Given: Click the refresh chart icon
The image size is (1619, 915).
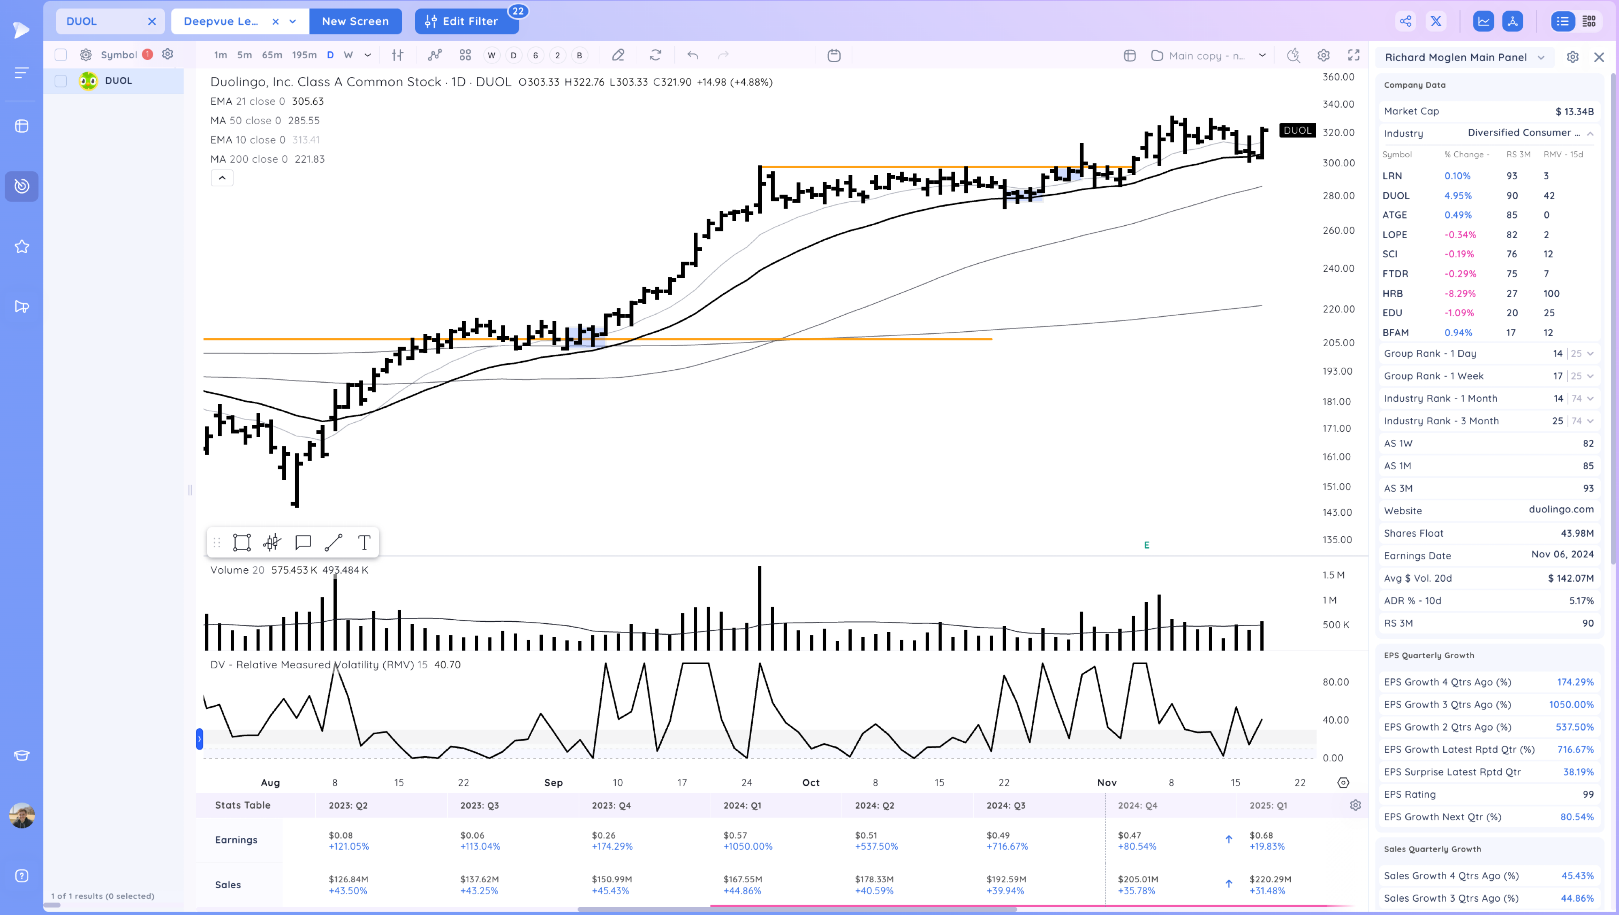Looking at the screenshot, I should coord(656,55).
